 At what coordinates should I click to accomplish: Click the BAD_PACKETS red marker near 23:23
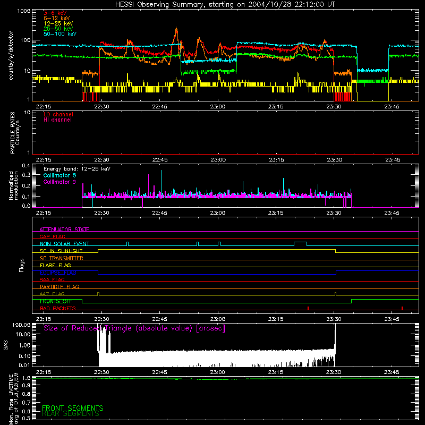point(308,308)
